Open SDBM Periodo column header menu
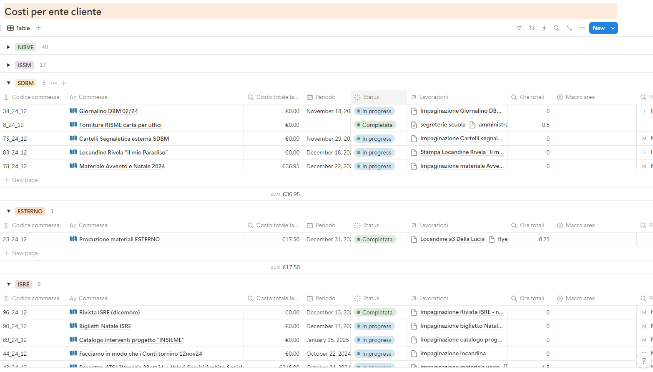 (x=326, y=97)
